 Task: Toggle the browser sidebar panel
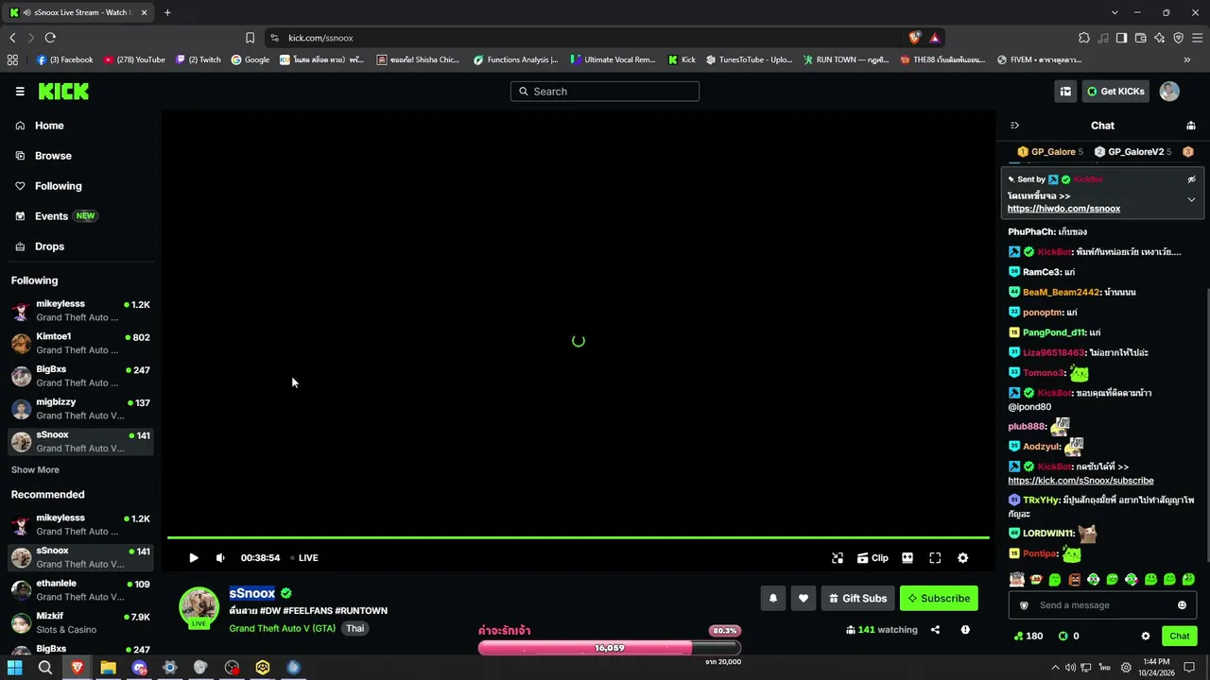[x=1121, y=38]
